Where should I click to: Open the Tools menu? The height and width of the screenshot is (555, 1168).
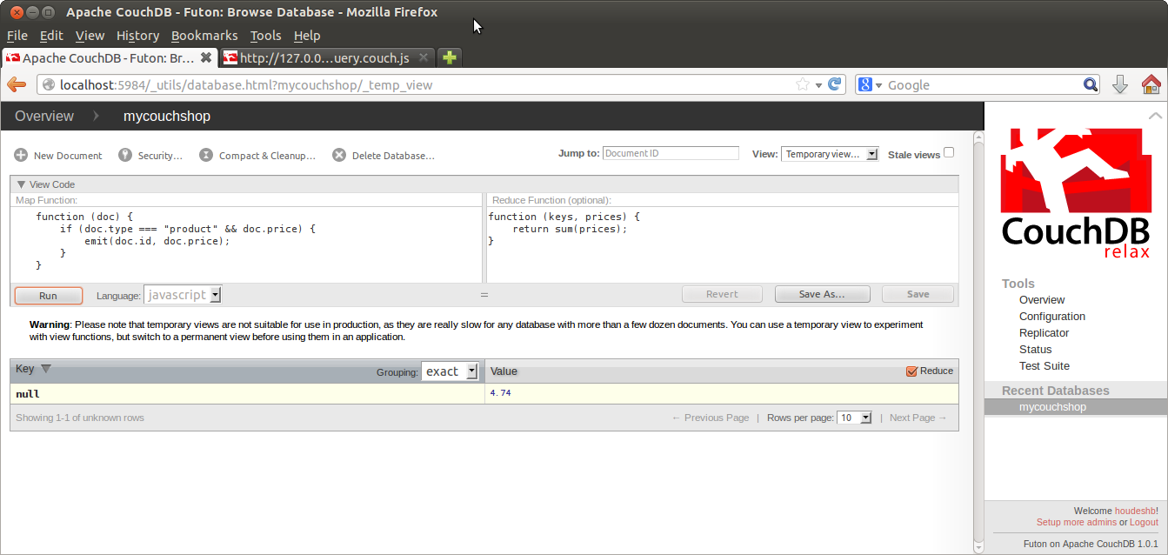265,36
